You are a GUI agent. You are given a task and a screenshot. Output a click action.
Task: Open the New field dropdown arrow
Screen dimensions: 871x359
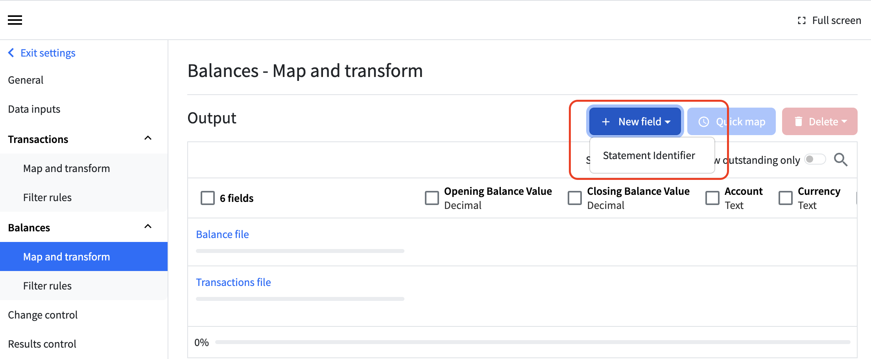tap(668, 122)
